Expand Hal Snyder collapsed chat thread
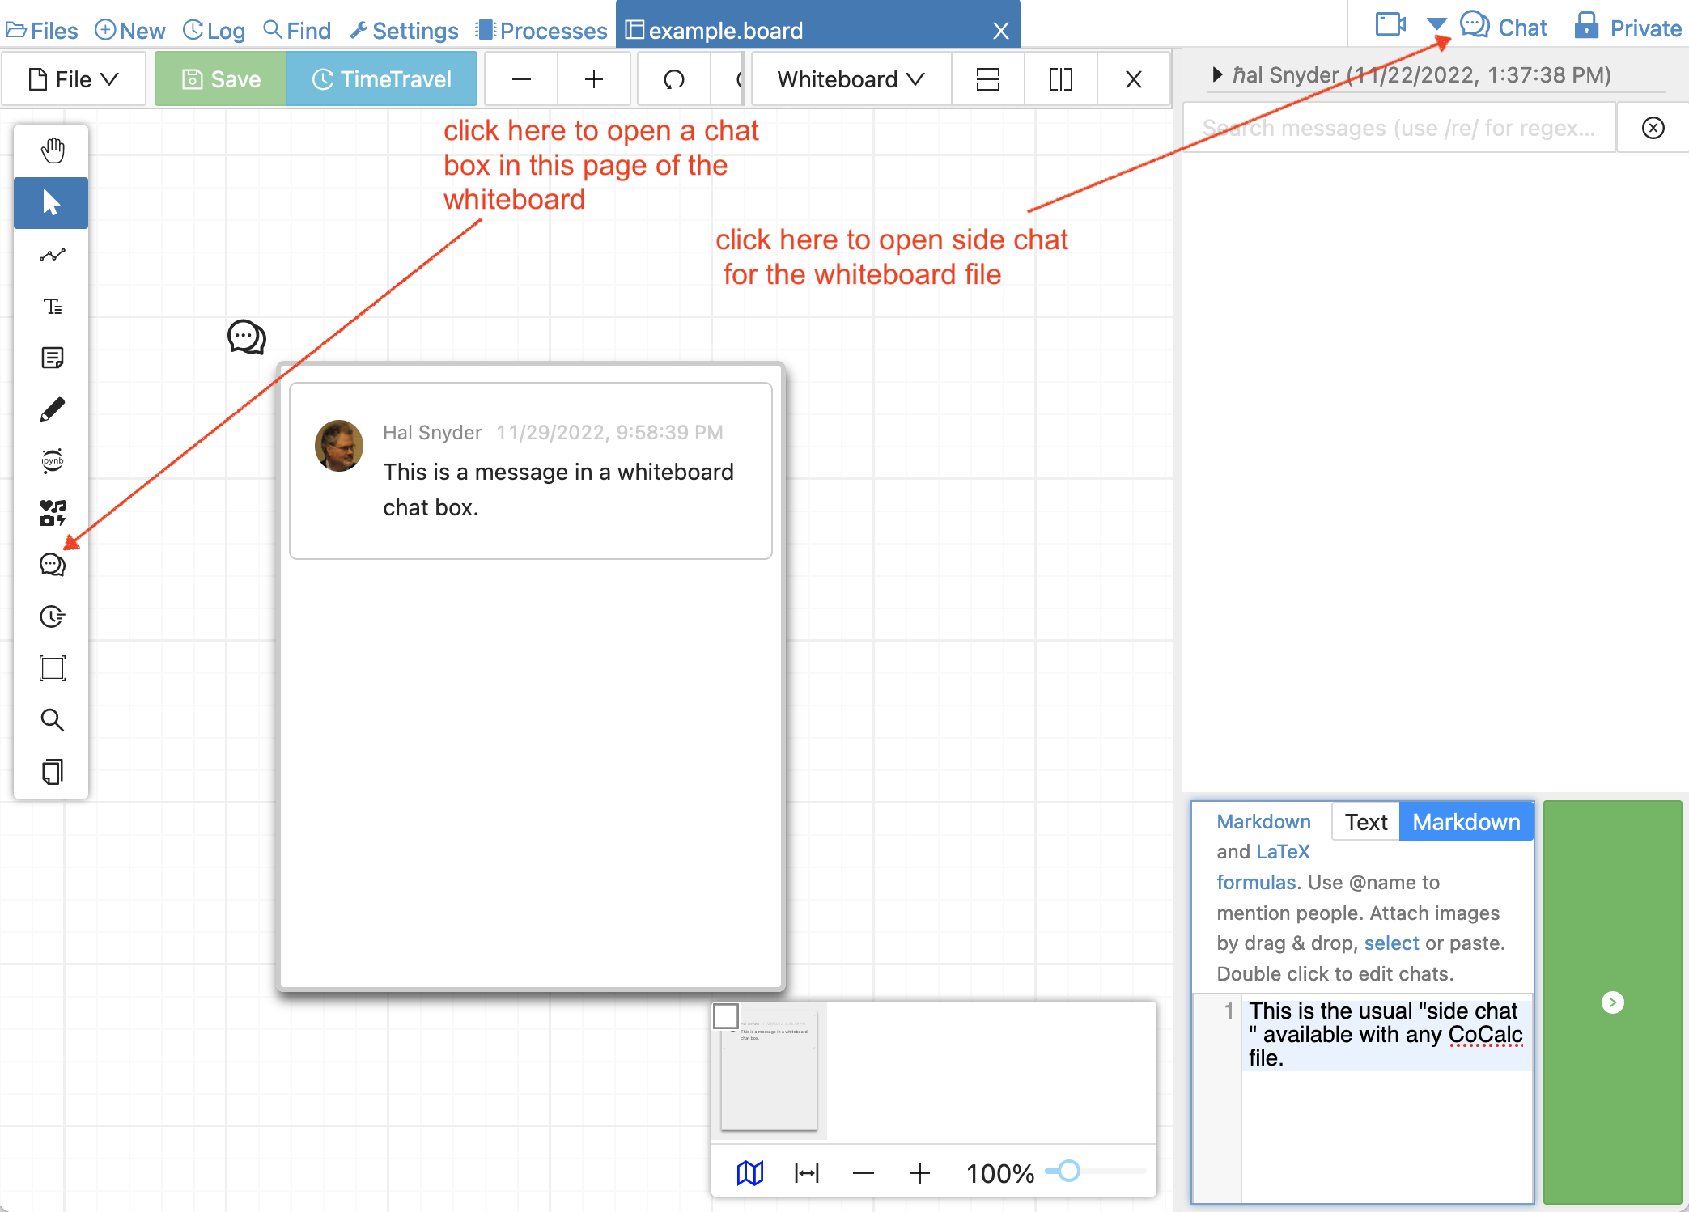This screenshot has width=1689, height=1212. tap(1217, 75)
